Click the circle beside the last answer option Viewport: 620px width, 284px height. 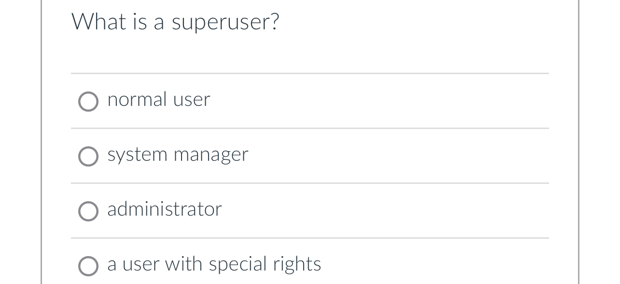tap(88, 265)
